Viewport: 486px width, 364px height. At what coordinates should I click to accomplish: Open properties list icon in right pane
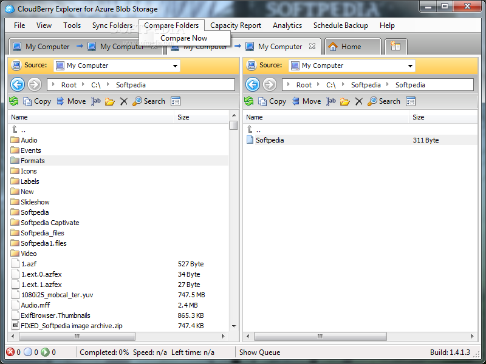(x=411, y=101)
